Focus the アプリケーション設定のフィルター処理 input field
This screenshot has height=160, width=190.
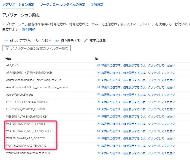(36, 48)
